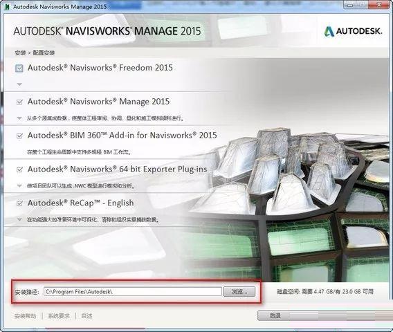Toggle BIM 360 Add-in for Navisworks checkbox
This screenshot has width=393, height=332.
(19, 136)
